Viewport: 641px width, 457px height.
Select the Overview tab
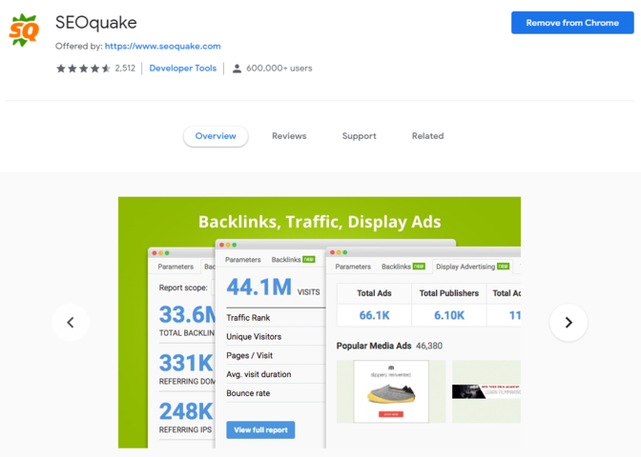[x=216, y=136]
